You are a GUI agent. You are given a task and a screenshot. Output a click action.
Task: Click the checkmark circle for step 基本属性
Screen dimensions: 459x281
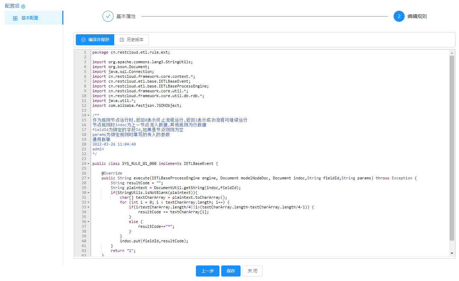(108, 16)
